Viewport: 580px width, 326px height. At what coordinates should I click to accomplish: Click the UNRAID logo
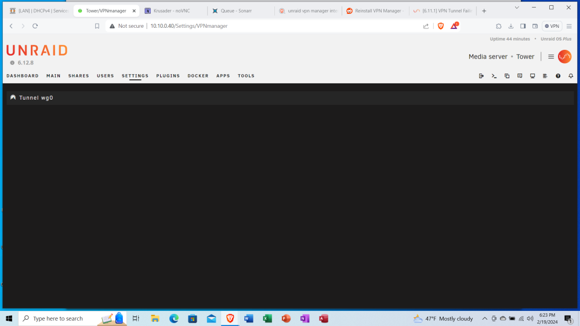pos(37,50)
